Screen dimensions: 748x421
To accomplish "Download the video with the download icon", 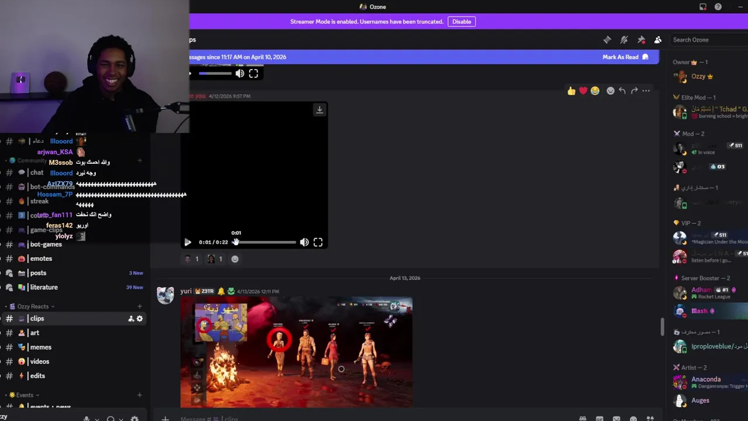I will pos(320,109).
